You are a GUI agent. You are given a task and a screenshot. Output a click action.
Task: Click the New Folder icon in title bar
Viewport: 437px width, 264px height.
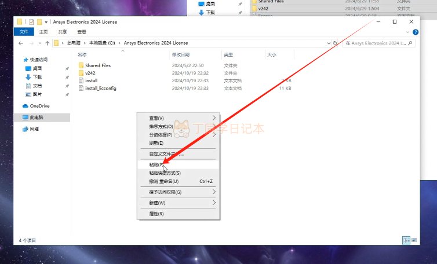(39, 22)
